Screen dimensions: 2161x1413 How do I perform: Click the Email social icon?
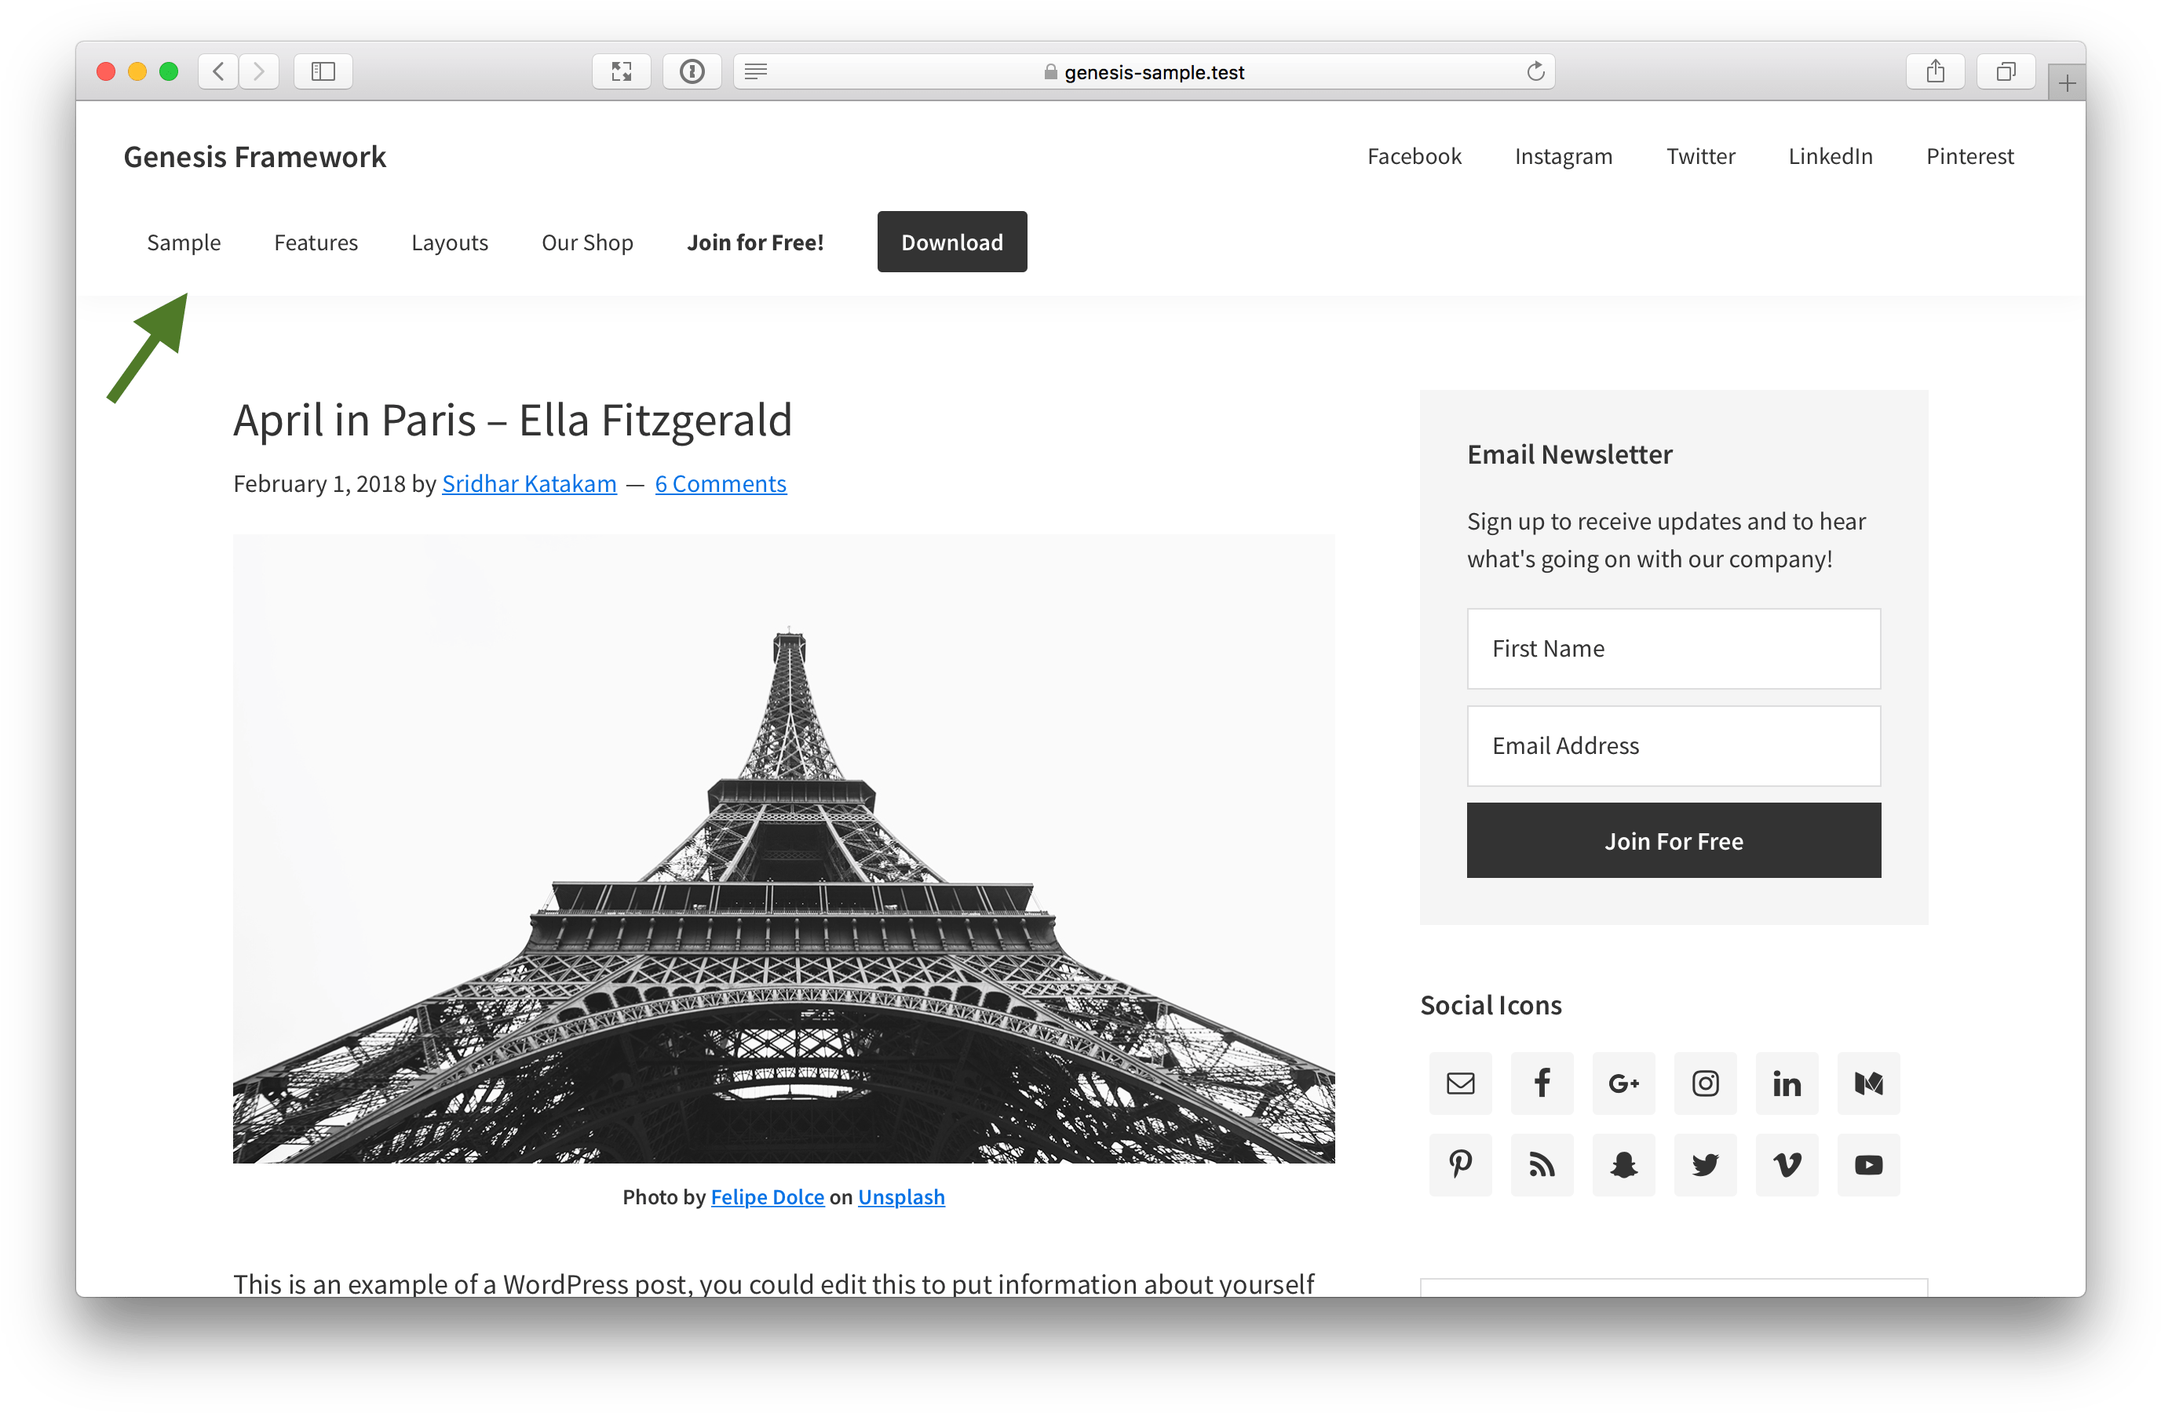coord(1460,1083)
